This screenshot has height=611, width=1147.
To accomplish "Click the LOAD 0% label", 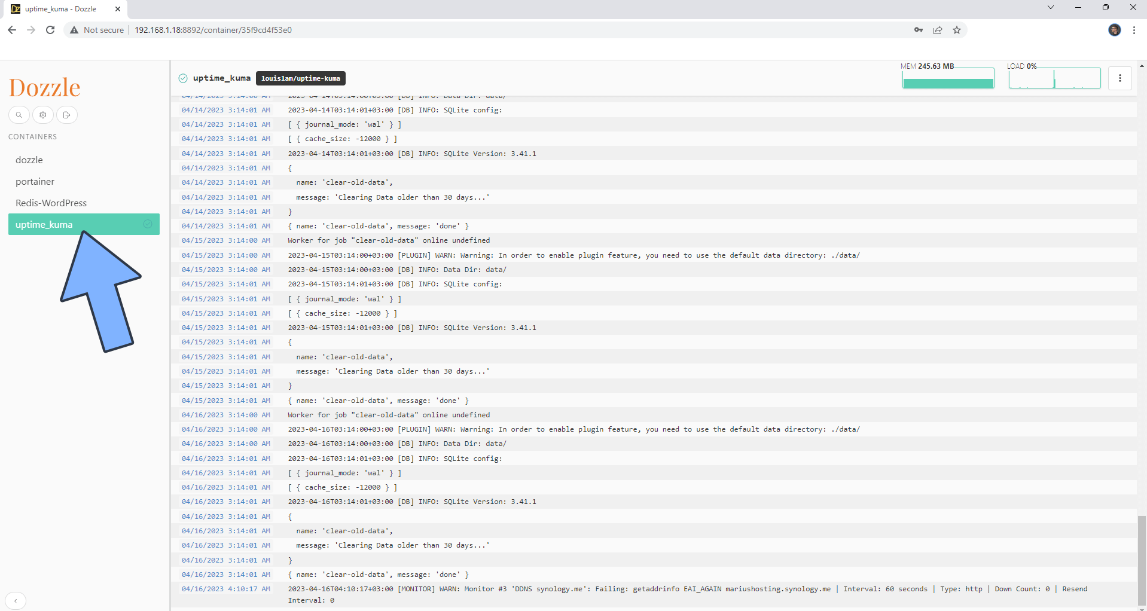I will coord(1021,66).
